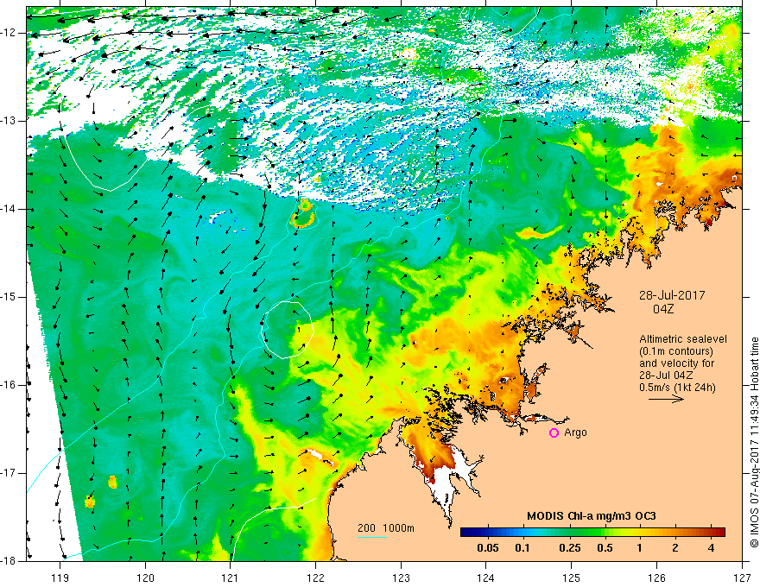Click the -15 latitude axis label
760x587 pixels.
pyautogui.click(x=9, y=297)
